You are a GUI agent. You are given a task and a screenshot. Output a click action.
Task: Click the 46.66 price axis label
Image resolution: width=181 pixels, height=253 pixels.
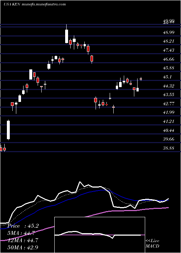[169, 59]
